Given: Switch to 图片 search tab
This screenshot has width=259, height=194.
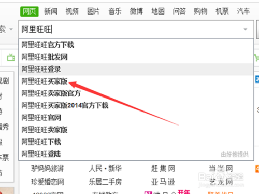Looking at the screenshot, I should (93, 11).
